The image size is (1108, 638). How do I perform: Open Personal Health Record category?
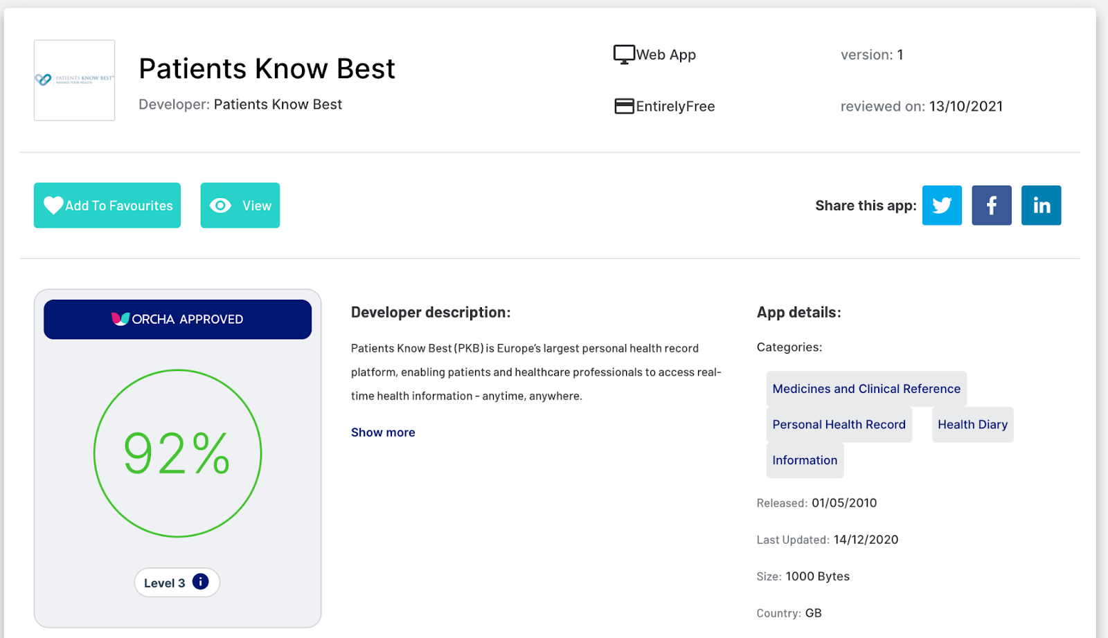coord(839,425)
